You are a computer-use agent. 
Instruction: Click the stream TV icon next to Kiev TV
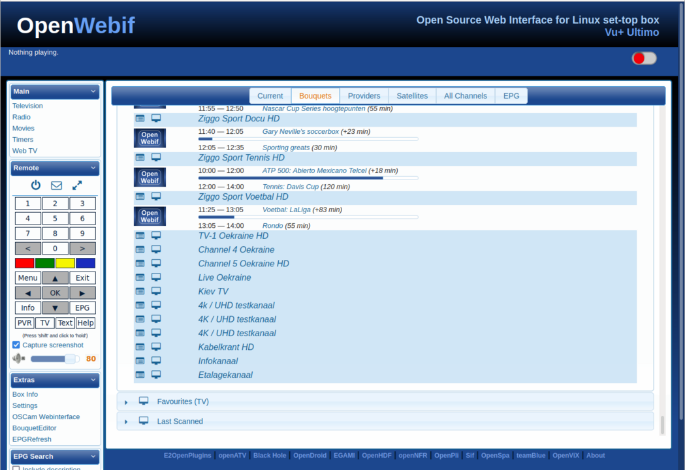tap(156, 291)
